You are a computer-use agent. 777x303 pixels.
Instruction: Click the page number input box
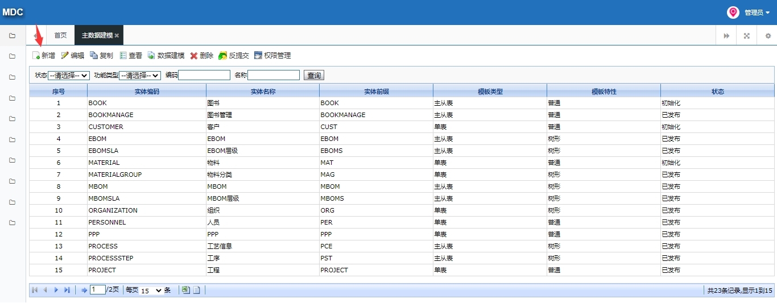point(98,290)
